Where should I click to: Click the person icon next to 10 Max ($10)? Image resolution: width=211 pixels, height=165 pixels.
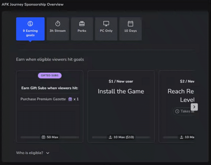click(110, 137)
